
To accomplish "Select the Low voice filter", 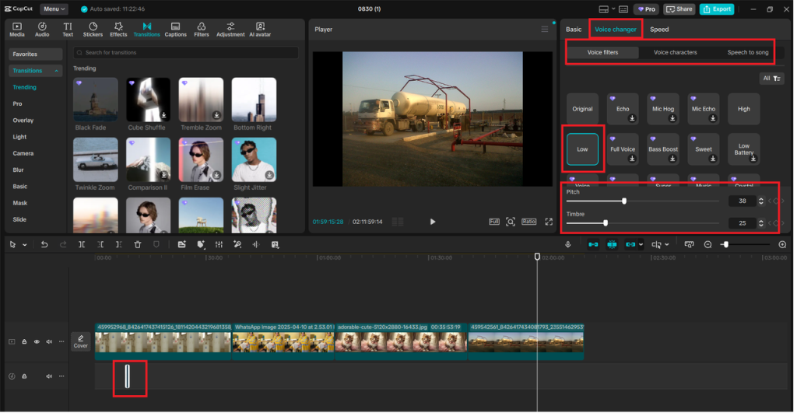I will click(582, 149).
